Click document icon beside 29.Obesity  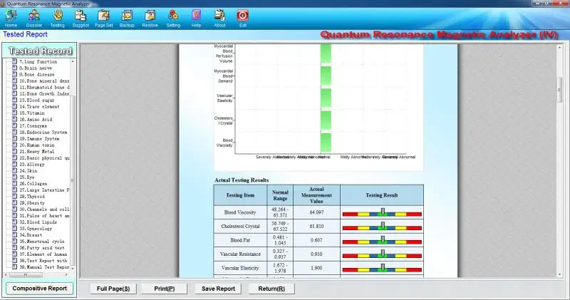[14, 202]
